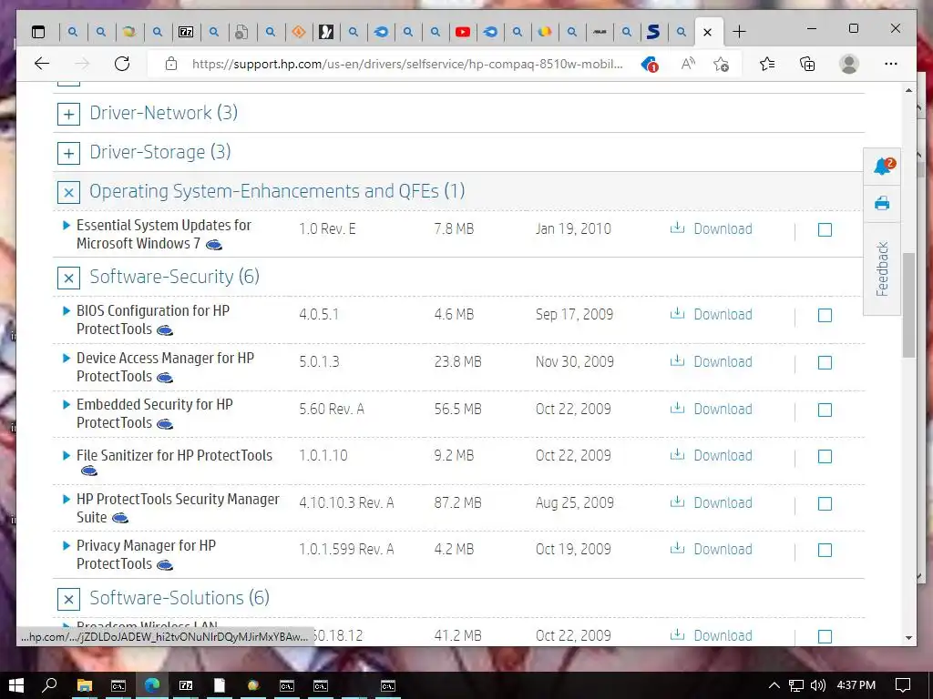Image resolution: width=933 pixels, height=699 pixels.
Task: Expand Embedded Security row details triangle
Action: pyautogui.click(x=67, y=405)
